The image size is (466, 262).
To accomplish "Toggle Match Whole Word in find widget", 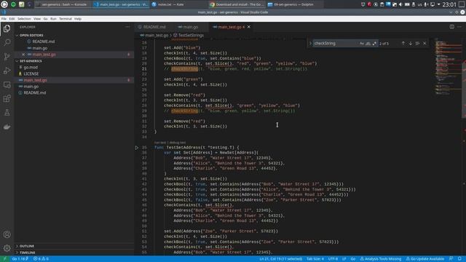I will [368, 44].
